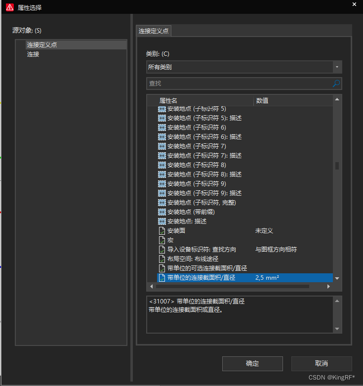The height and width of the screenshot is (386, 363).
Task: Close the 属性选择 dialog
Action: 354,4
